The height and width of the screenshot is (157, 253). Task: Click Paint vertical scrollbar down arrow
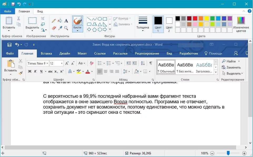(x=250, y=143)
